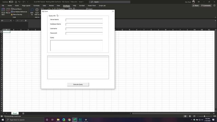Click the zoom slider handle
The image size is (217, 122).
click(204, 116)
